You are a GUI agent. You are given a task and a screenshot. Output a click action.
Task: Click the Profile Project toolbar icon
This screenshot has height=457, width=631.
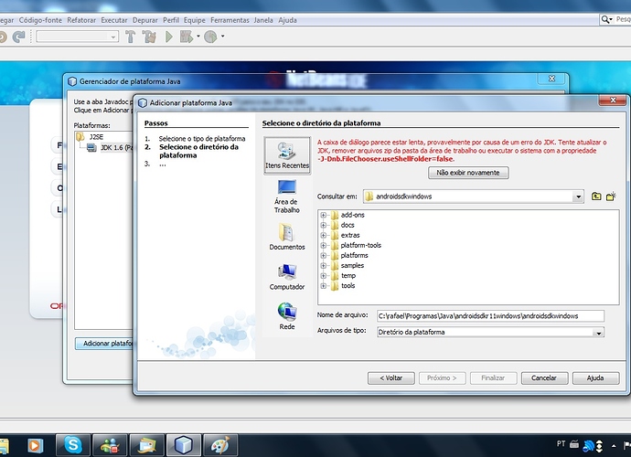point(210,37)
